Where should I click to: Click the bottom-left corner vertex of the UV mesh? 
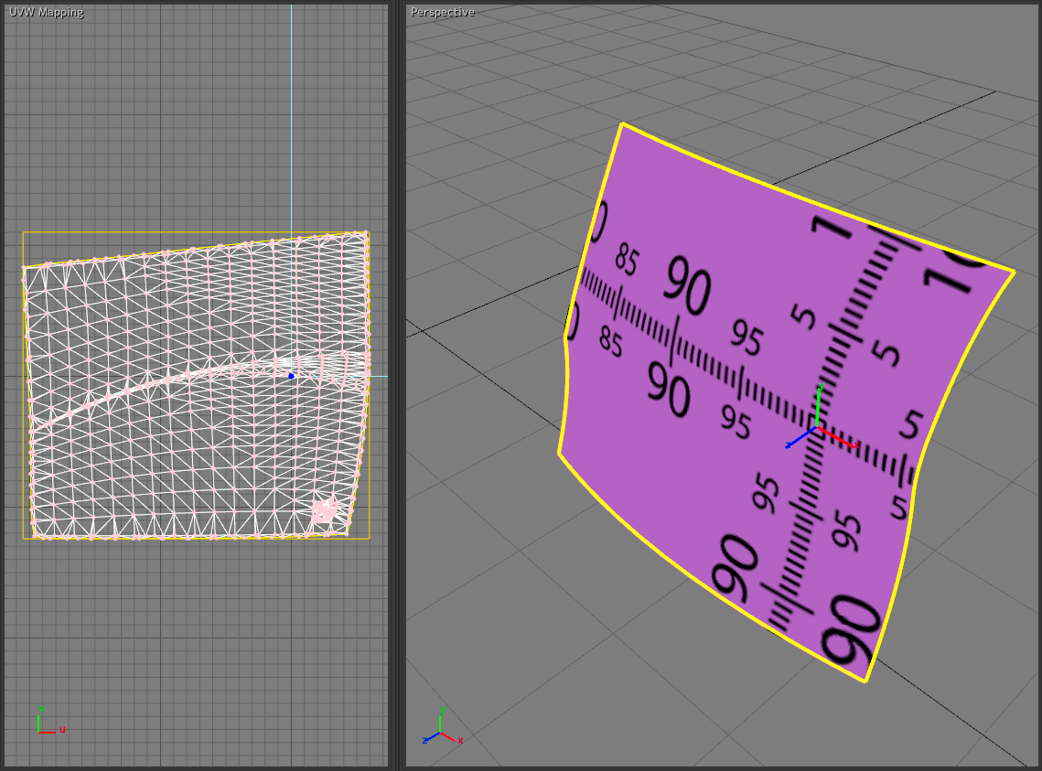(34, 536)
